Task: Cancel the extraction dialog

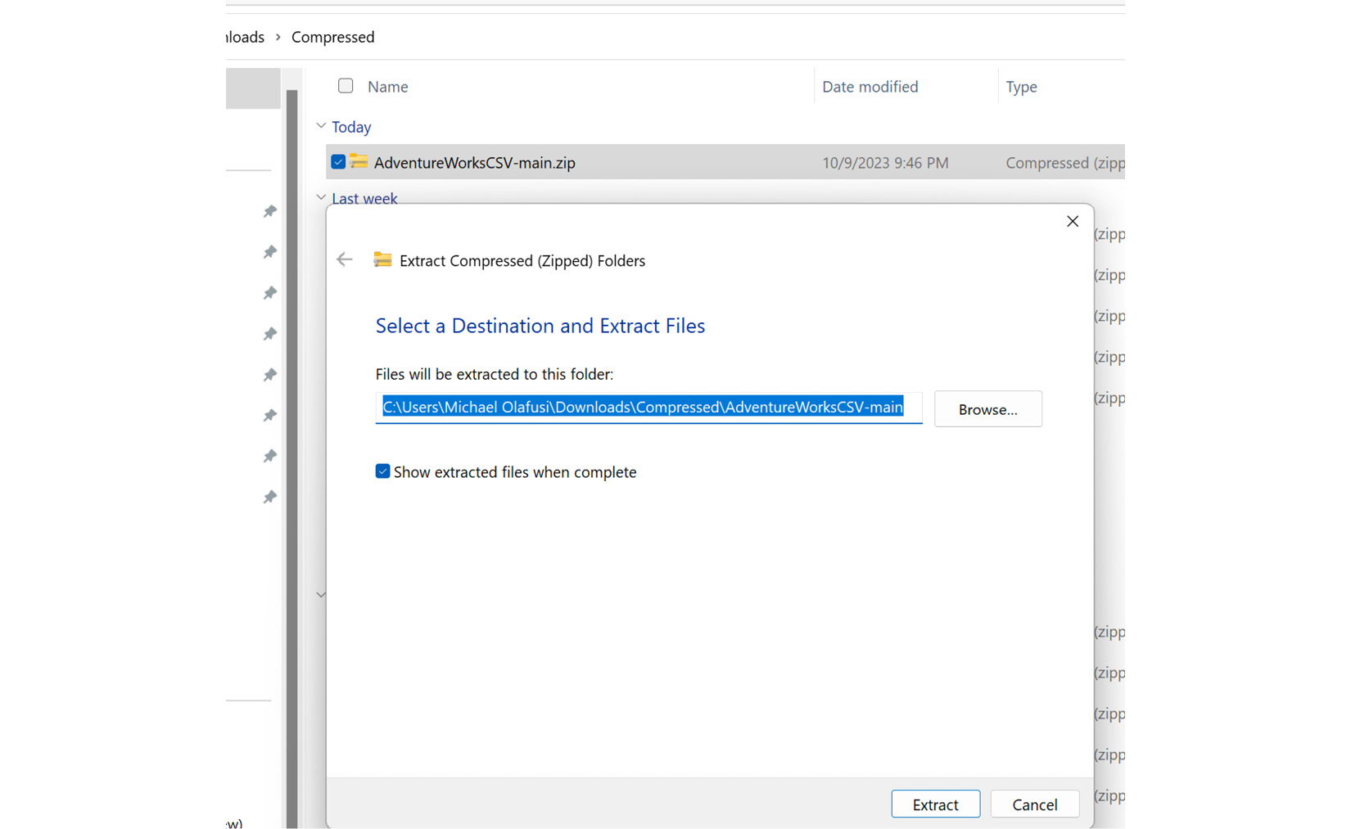Action: (1034, 804)
